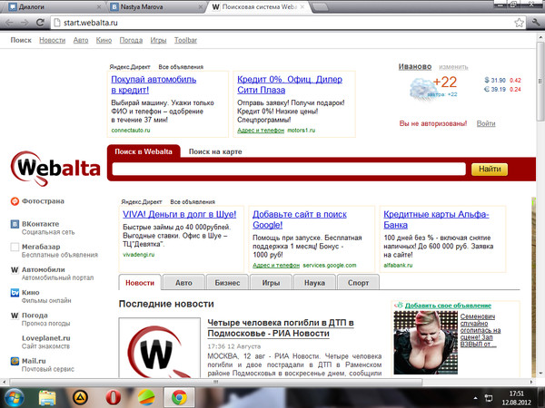Click the colorful ball taskbar icon
The height and width of the screenshot is (408, 545).
146,398
